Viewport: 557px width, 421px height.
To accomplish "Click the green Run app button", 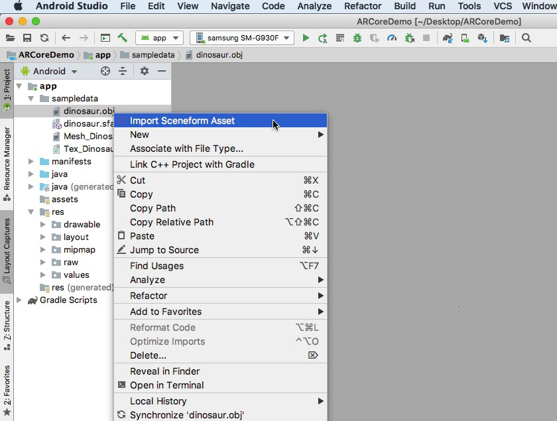I will coord(306,38).
